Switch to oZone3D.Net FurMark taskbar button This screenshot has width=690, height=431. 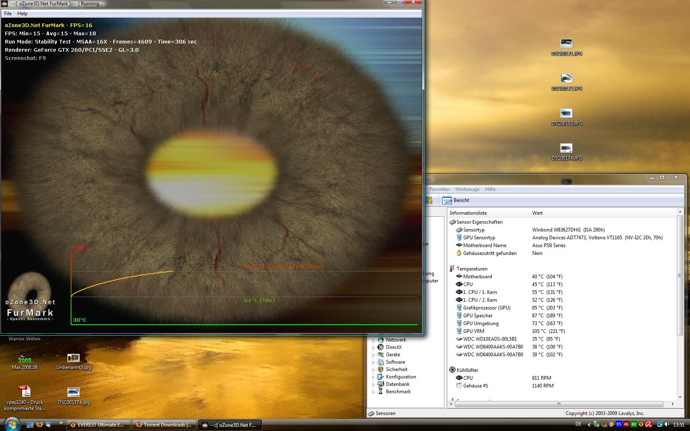(x=230, y=425)
